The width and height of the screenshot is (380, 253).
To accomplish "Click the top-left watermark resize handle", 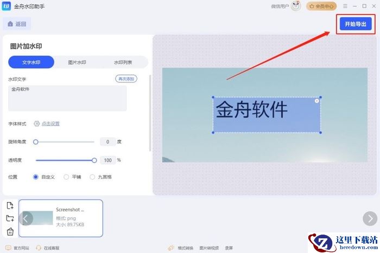I will [x=213, y=97].
